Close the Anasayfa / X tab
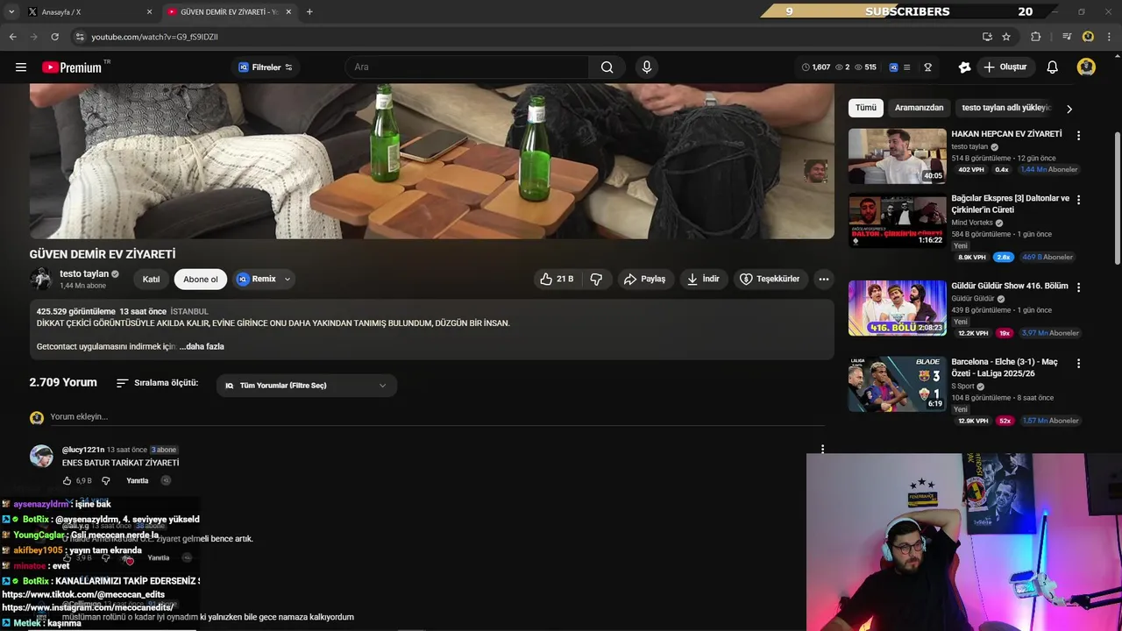The height and width of the screenshot is (631, 1122). click(x=149, y=12)
